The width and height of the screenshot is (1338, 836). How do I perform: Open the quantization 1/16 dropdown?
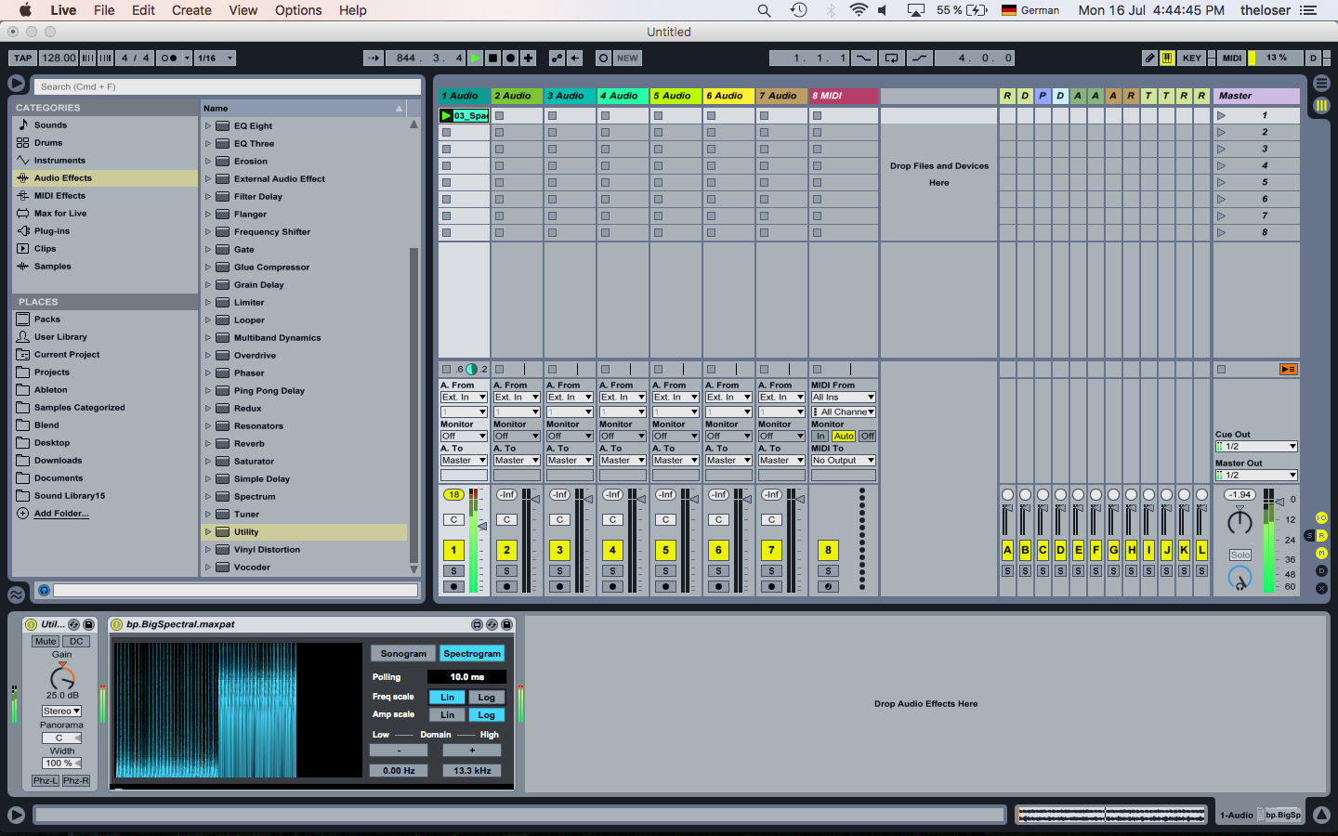(215, 58)
